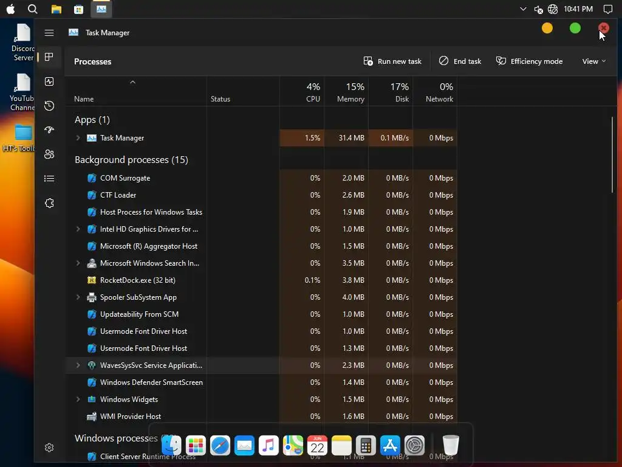Expand WavesSysSvc Service Application row
622x467 pixels.
[78, 365]
